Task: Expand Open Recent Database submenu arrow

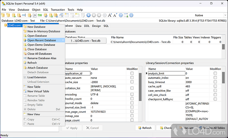Action: click(63, 40)
